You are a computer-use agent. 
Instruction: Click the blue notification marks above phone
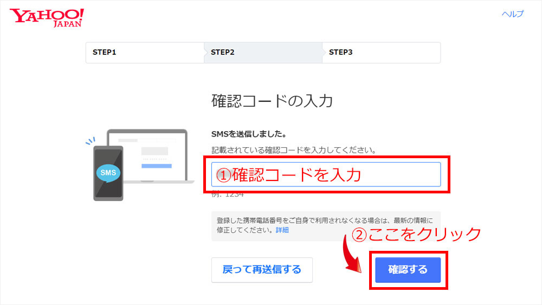pos(89,141)
